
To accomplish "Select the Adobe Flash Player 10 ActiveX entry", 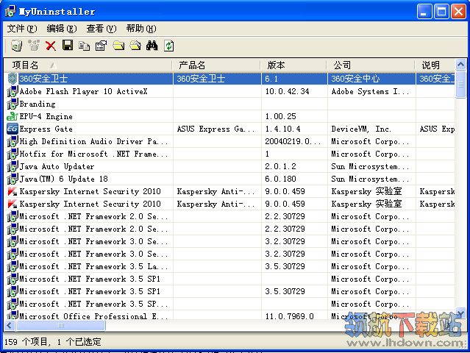I will pyautogui.click(x=83, y=91).
